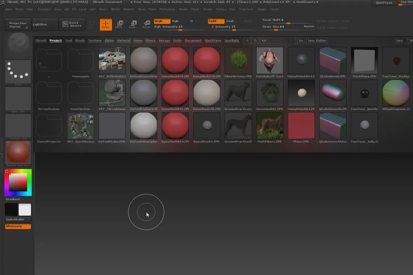
Task: Select the Kotelnikoff Earthquake character thumbnail
Action: (270, 61)
